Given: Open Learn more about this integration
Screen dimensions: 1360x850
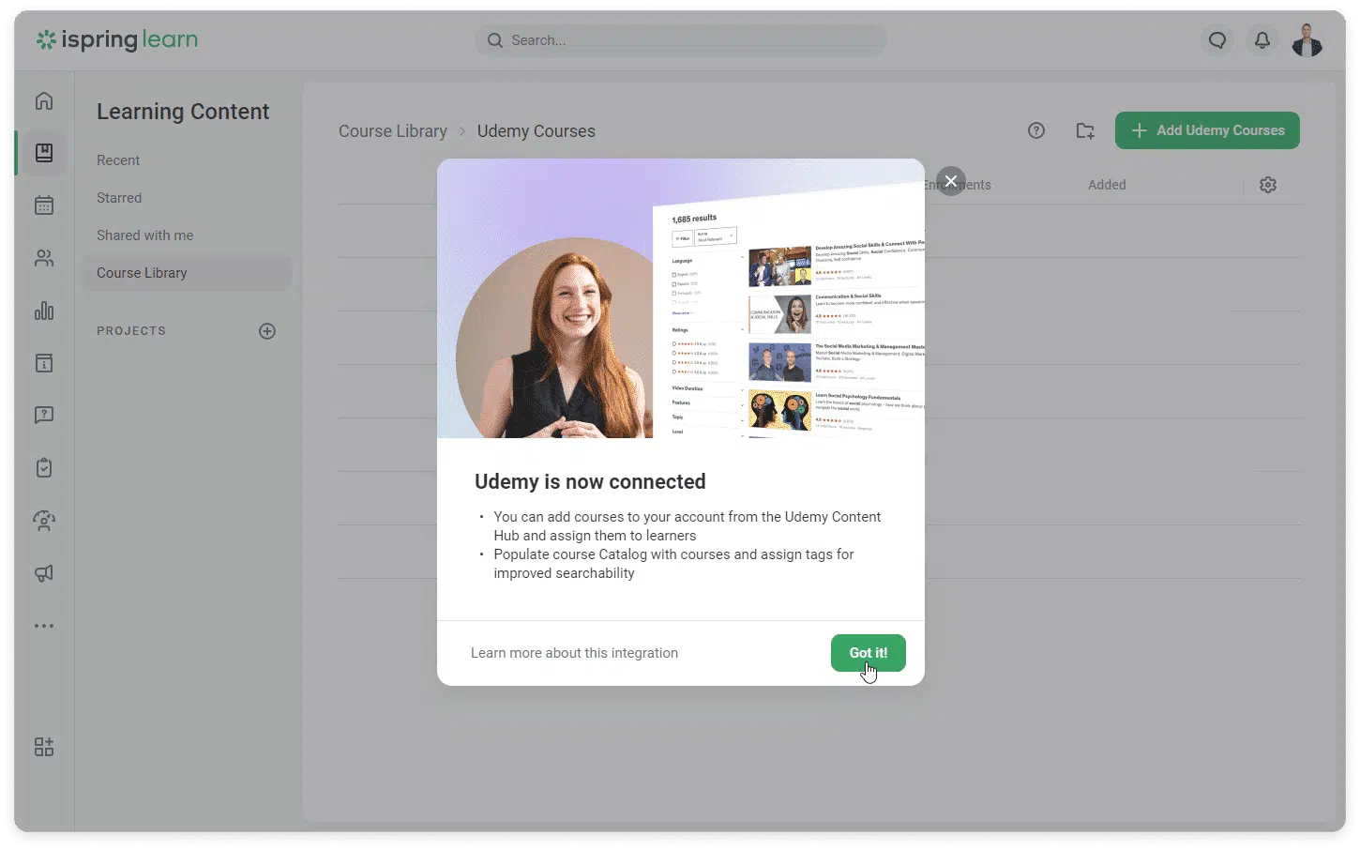Looking at the screenshot, I should 574,653.
